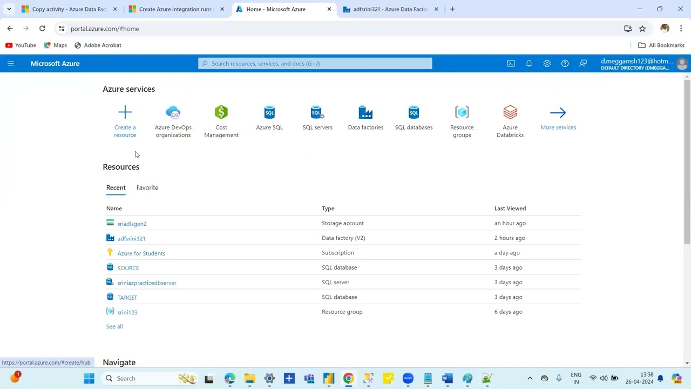Sort by the Name column header
The image size is (691, 389).
pos(114,208)
